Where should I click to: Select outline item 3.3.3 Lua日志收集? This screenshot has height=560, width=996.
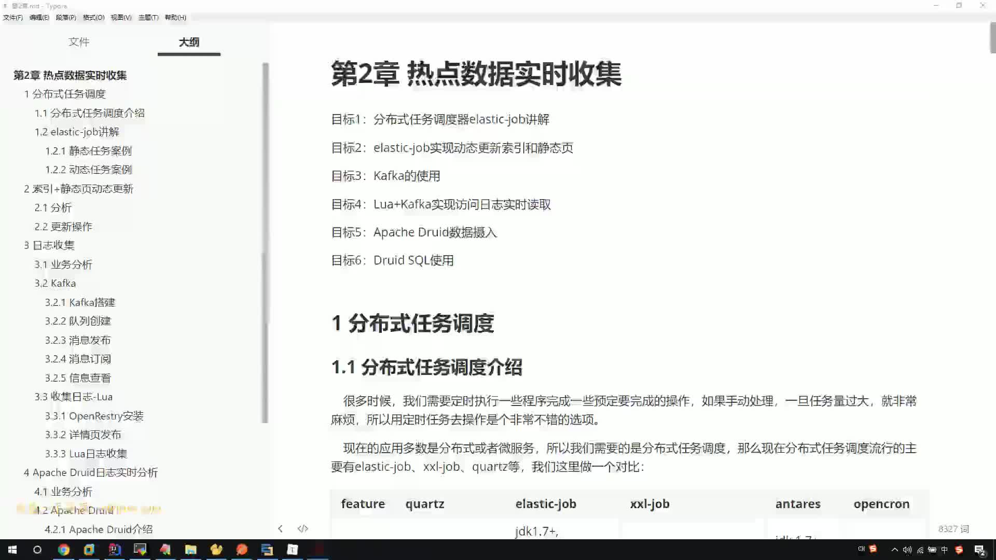86,454
